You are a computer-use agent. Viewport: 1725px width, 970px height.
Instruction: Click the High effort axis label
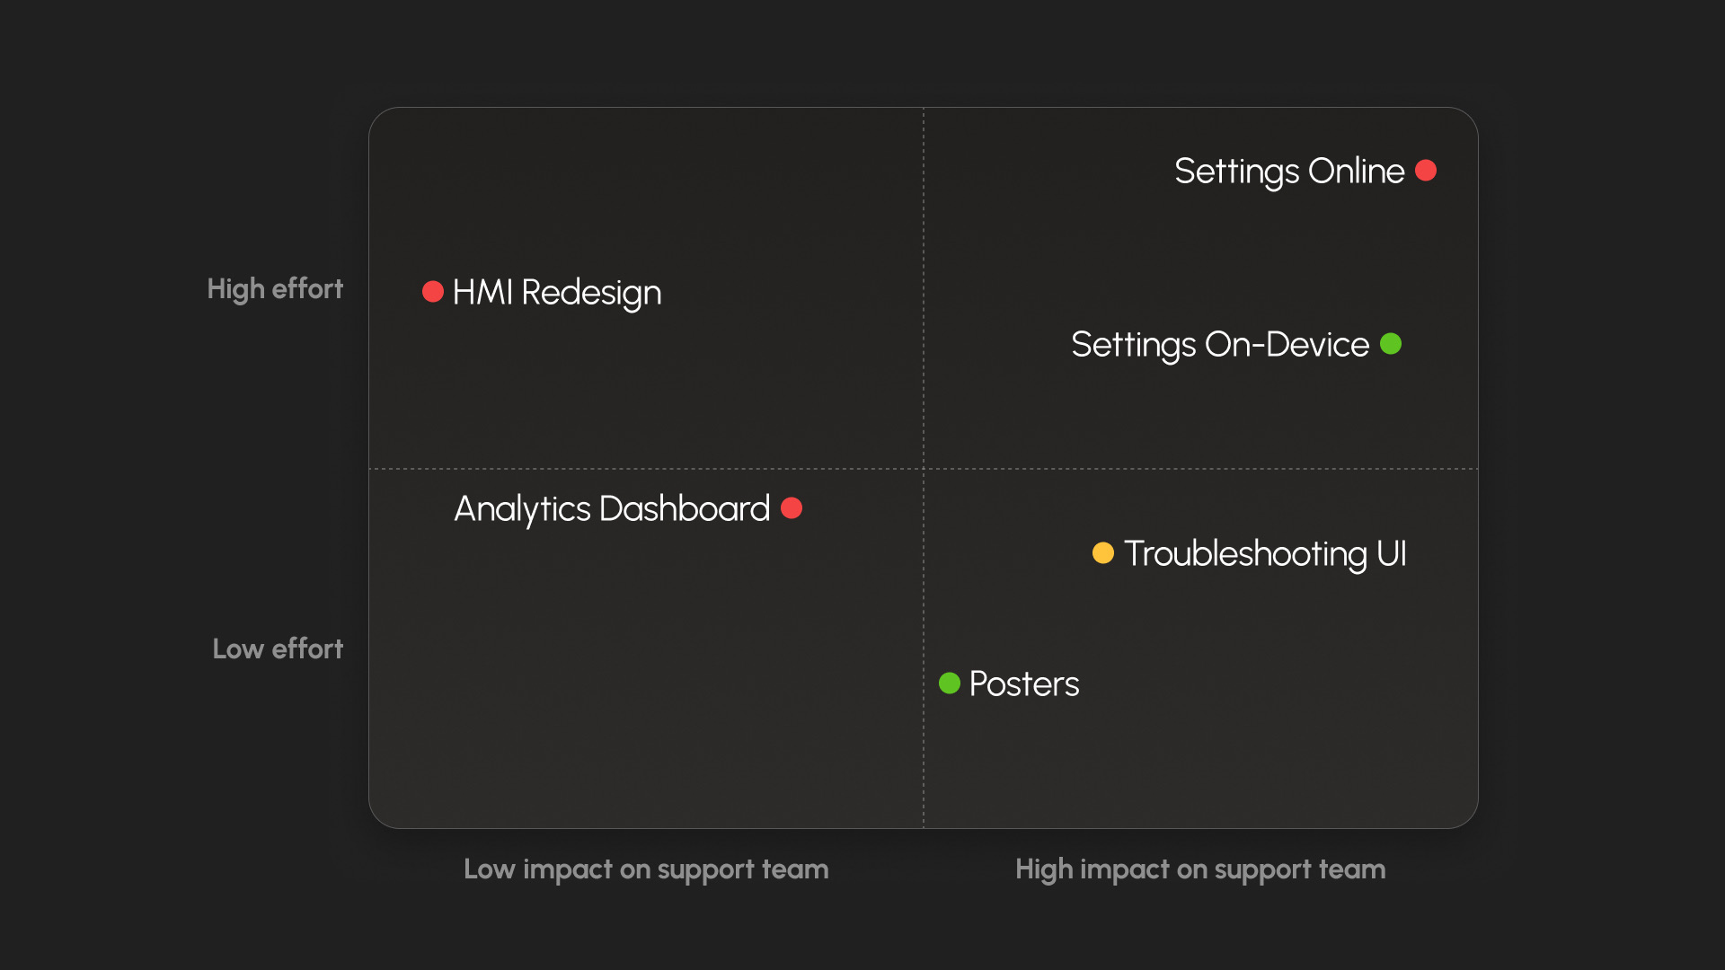coord(275,289)
